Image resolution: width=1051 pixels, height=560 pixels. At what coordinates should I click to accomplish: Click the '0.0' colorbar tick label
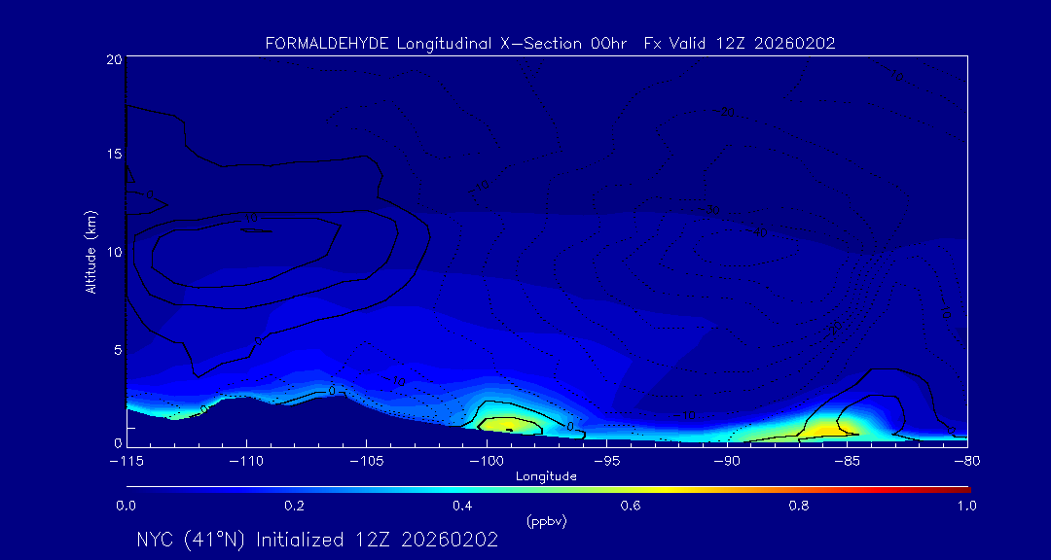127,506
